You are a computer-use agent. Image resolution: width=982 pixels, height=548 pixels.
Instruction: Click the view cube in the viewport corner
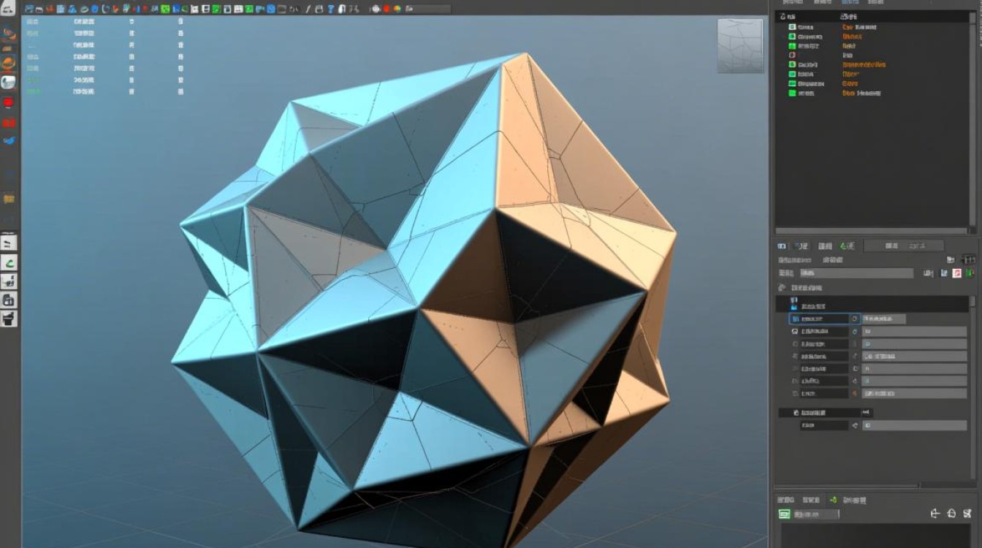740,45
